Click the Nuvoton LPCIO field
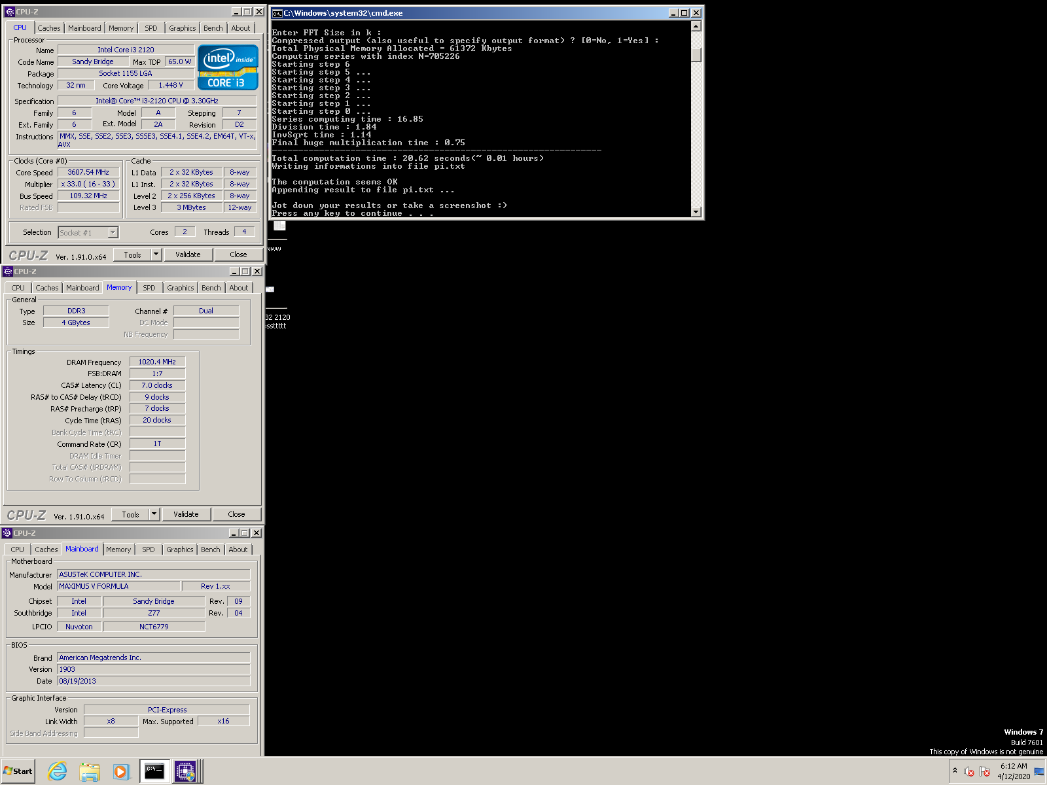The width and height of the screenshot is (1047, 785). [x=79, y=627]
